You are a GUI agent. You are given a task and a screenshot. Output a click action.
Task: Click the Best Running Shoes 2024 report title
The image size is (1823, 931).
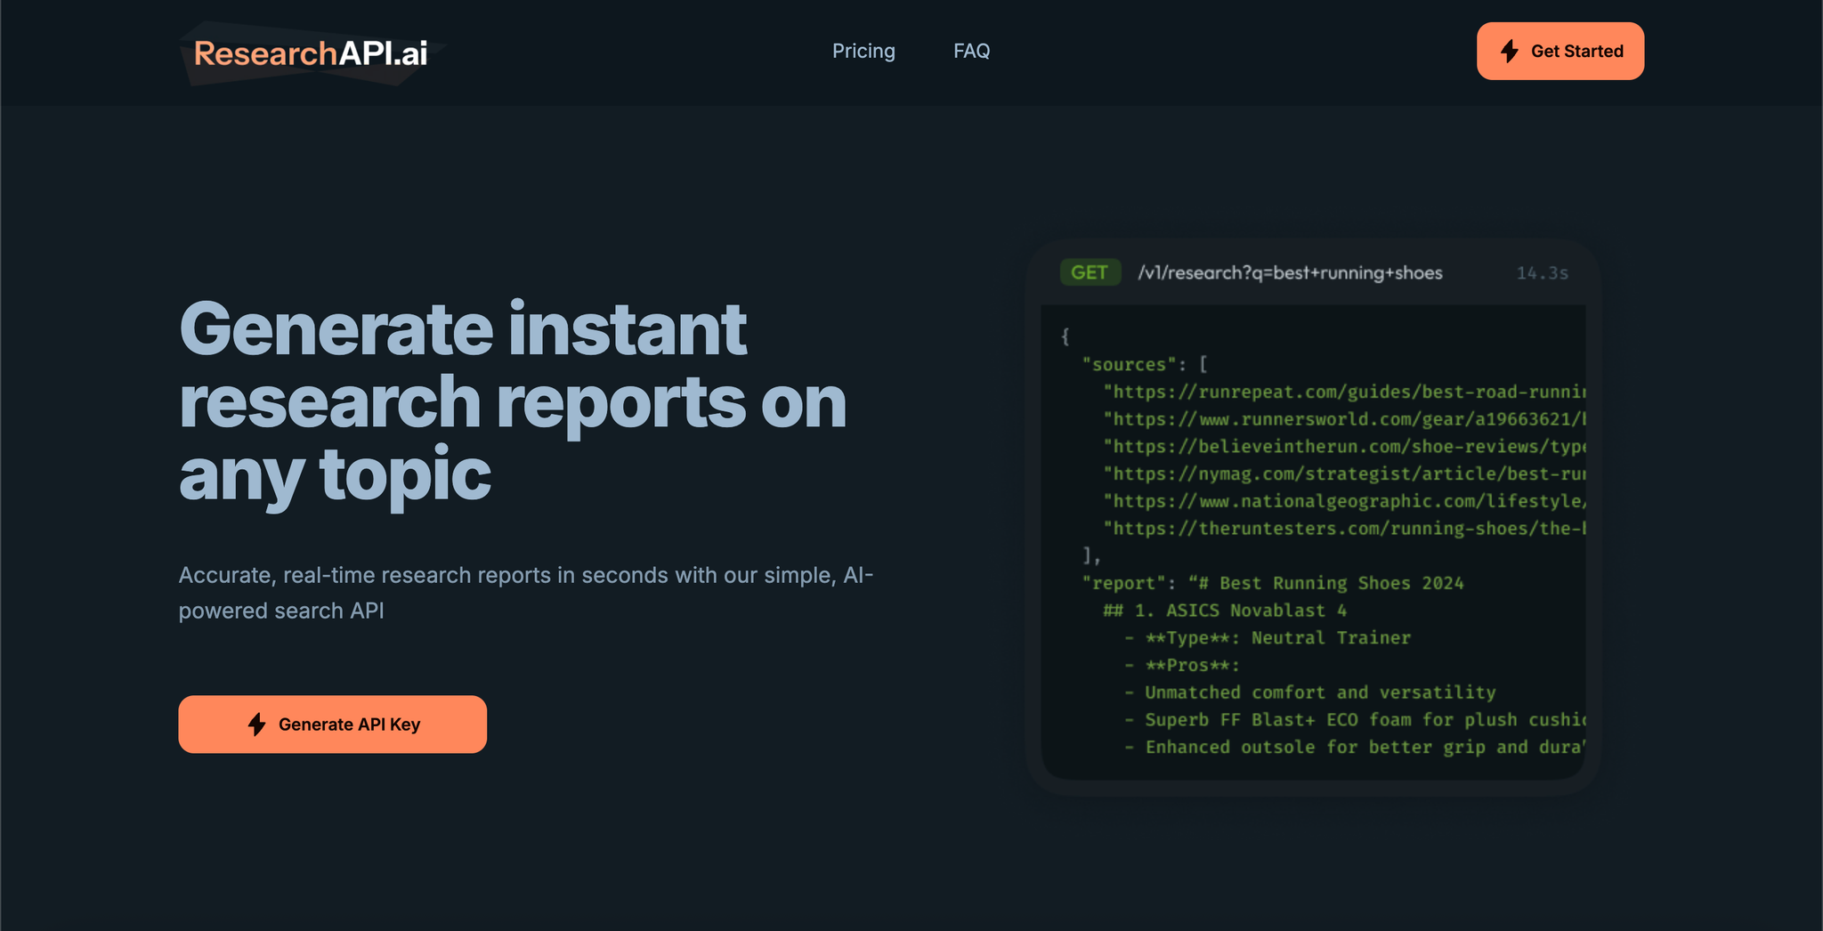click(x=1335, y=583)
